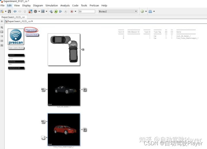Select the Experiment_0121_cs tab
207x149 pixels.
(x=13, y=17)
